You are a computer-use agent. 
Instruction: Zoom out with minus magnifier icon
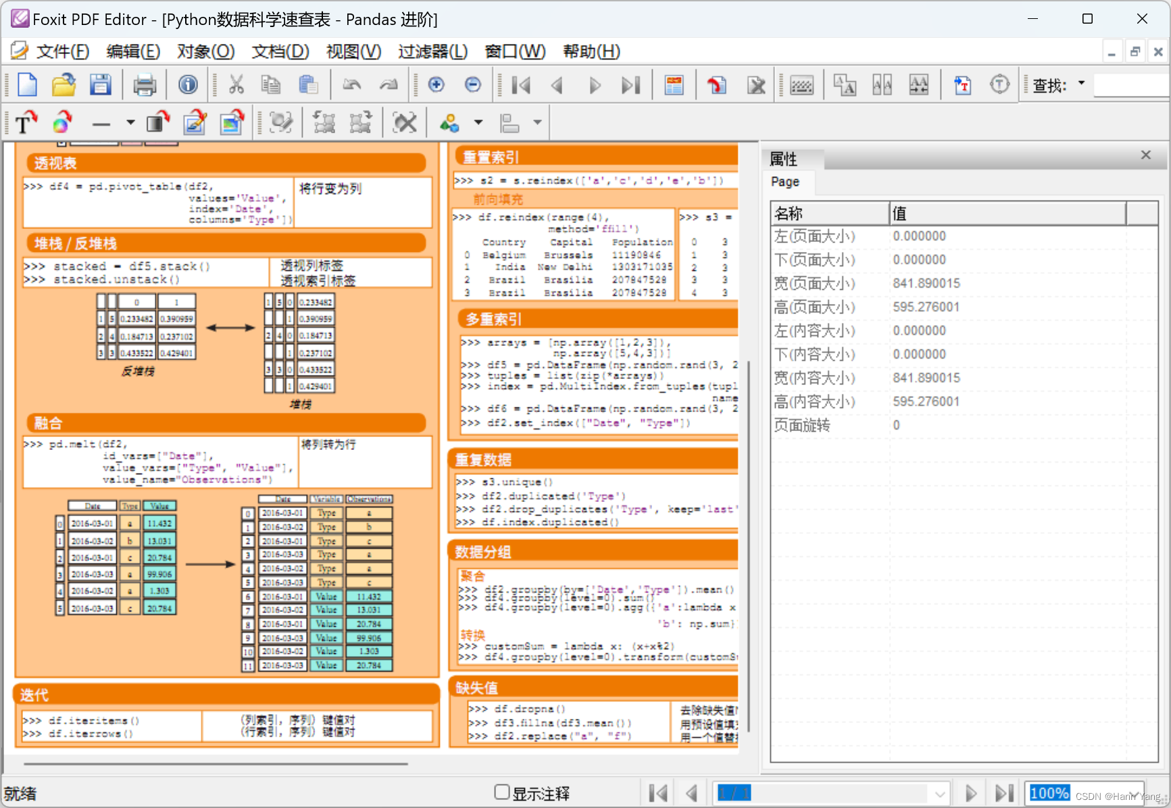point(473,85)
